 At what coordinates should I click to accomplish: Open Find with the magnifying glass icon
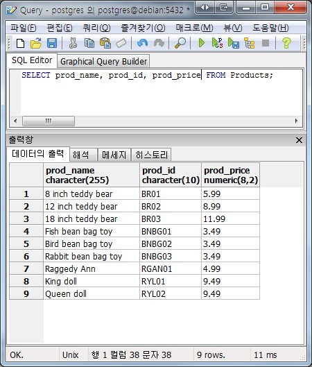pos(180,43)
